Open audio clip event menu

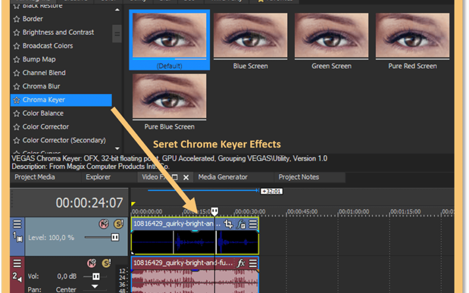(x=253, y=263)
